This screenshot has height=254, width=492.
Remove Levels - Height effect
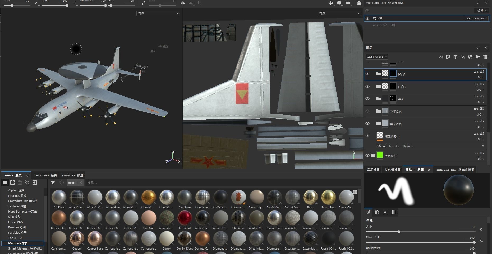tap(483, 146)
